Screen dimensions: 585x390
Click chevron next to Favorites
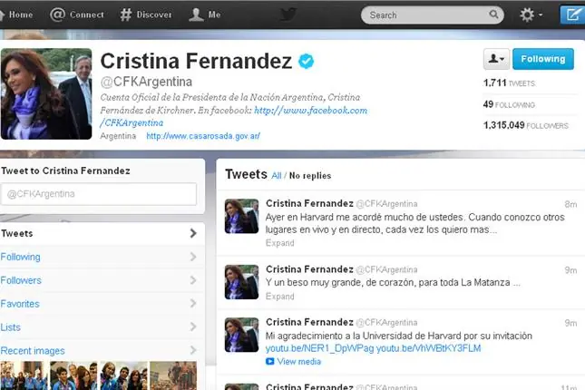[x=193, y=304]
